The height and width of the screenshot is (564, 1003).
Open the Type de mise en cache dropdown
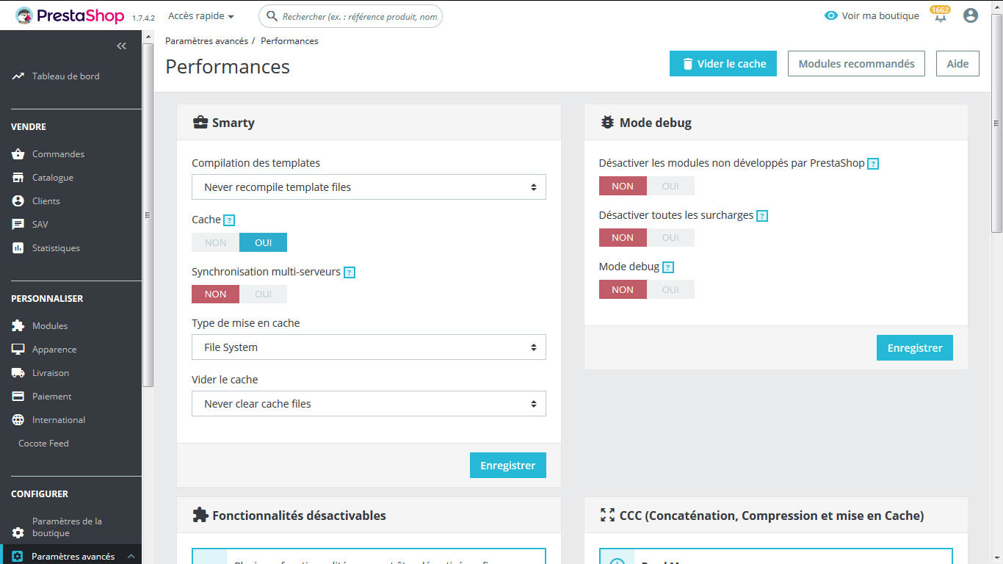369,347
